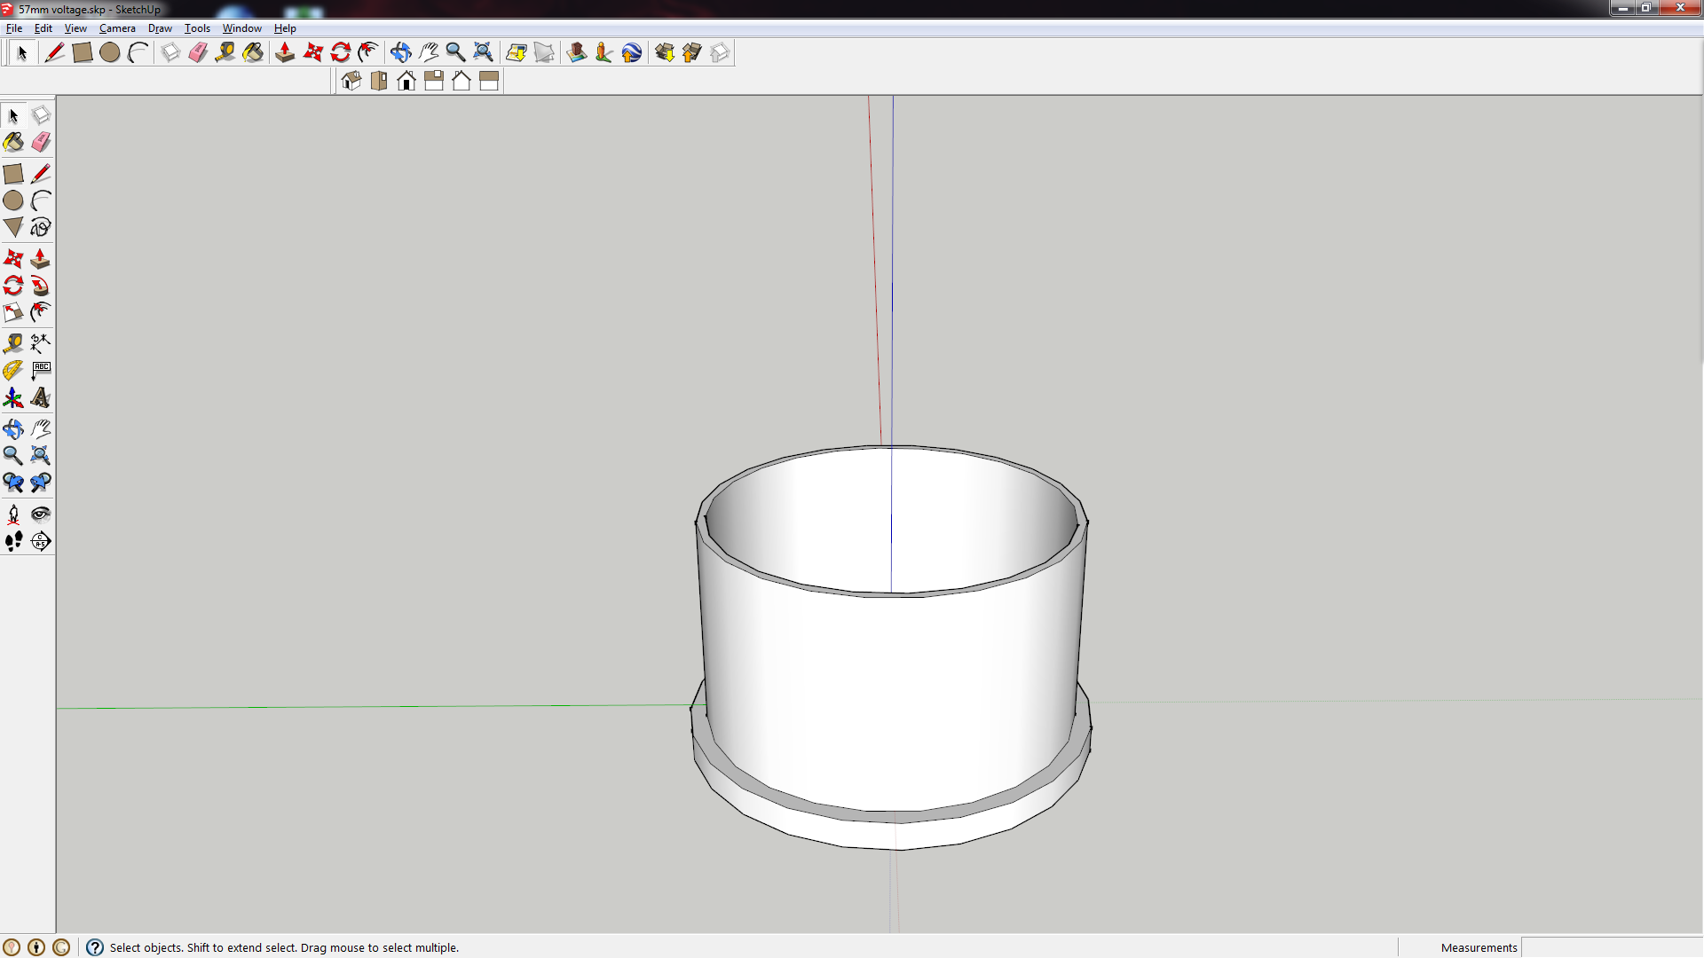The image size is (1704, 958).
Task: Click the credits status bar icon
Action: click(x=36, y=947)
